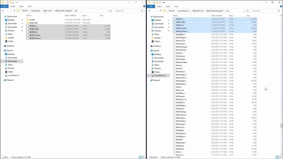Open Share tab in SDL2 Downloads window
Viewport: 283px width, 159px height.
point(21,6)
